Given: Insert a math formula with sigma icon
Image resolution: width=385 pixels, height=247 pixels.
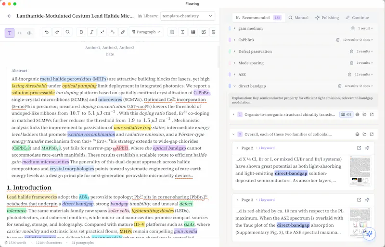Looking at the screenshot, I should click(183, 32).
